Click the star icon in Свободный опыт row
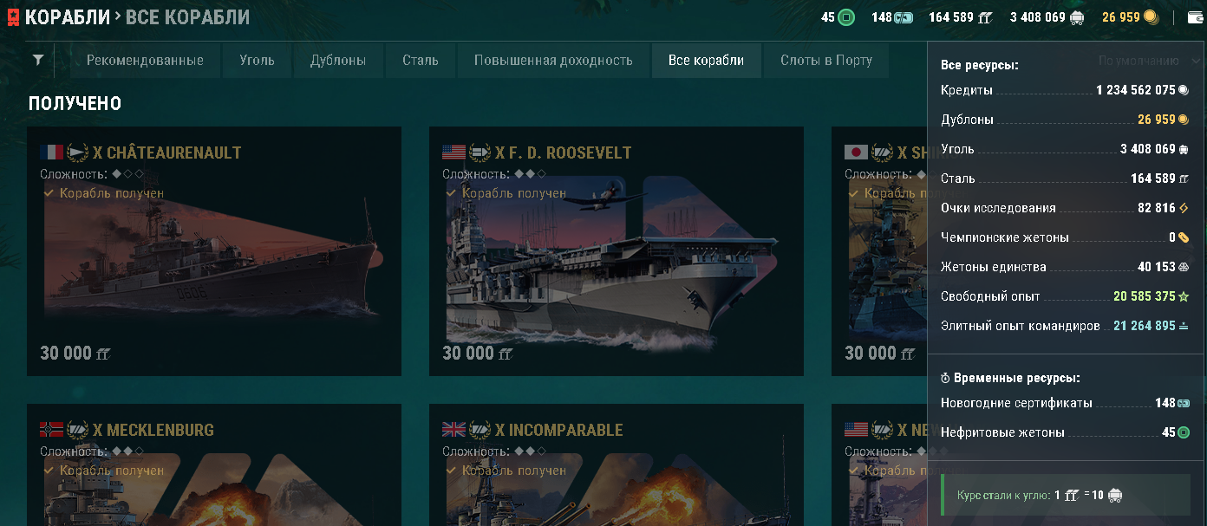The height and width of the screenshot is (526, 1207). [x=1184, y=296]
